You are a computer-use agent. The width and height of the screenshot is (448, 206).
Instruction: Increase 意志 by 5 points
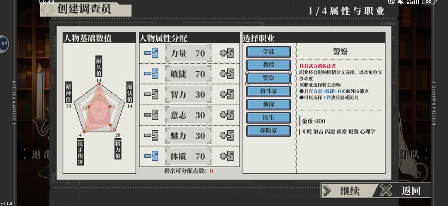pyautogui.click(x=226, y=115)
